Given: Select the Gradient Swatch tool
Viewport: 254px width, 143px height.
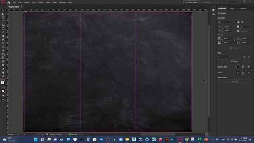Looking at the screenshot, I should click(3, 58).
